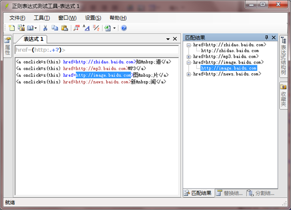This screenshot has width=291, height=210.
Task: Expand the news.baidu.com match node
Action: pyautogui.click(x=189, y=74)
